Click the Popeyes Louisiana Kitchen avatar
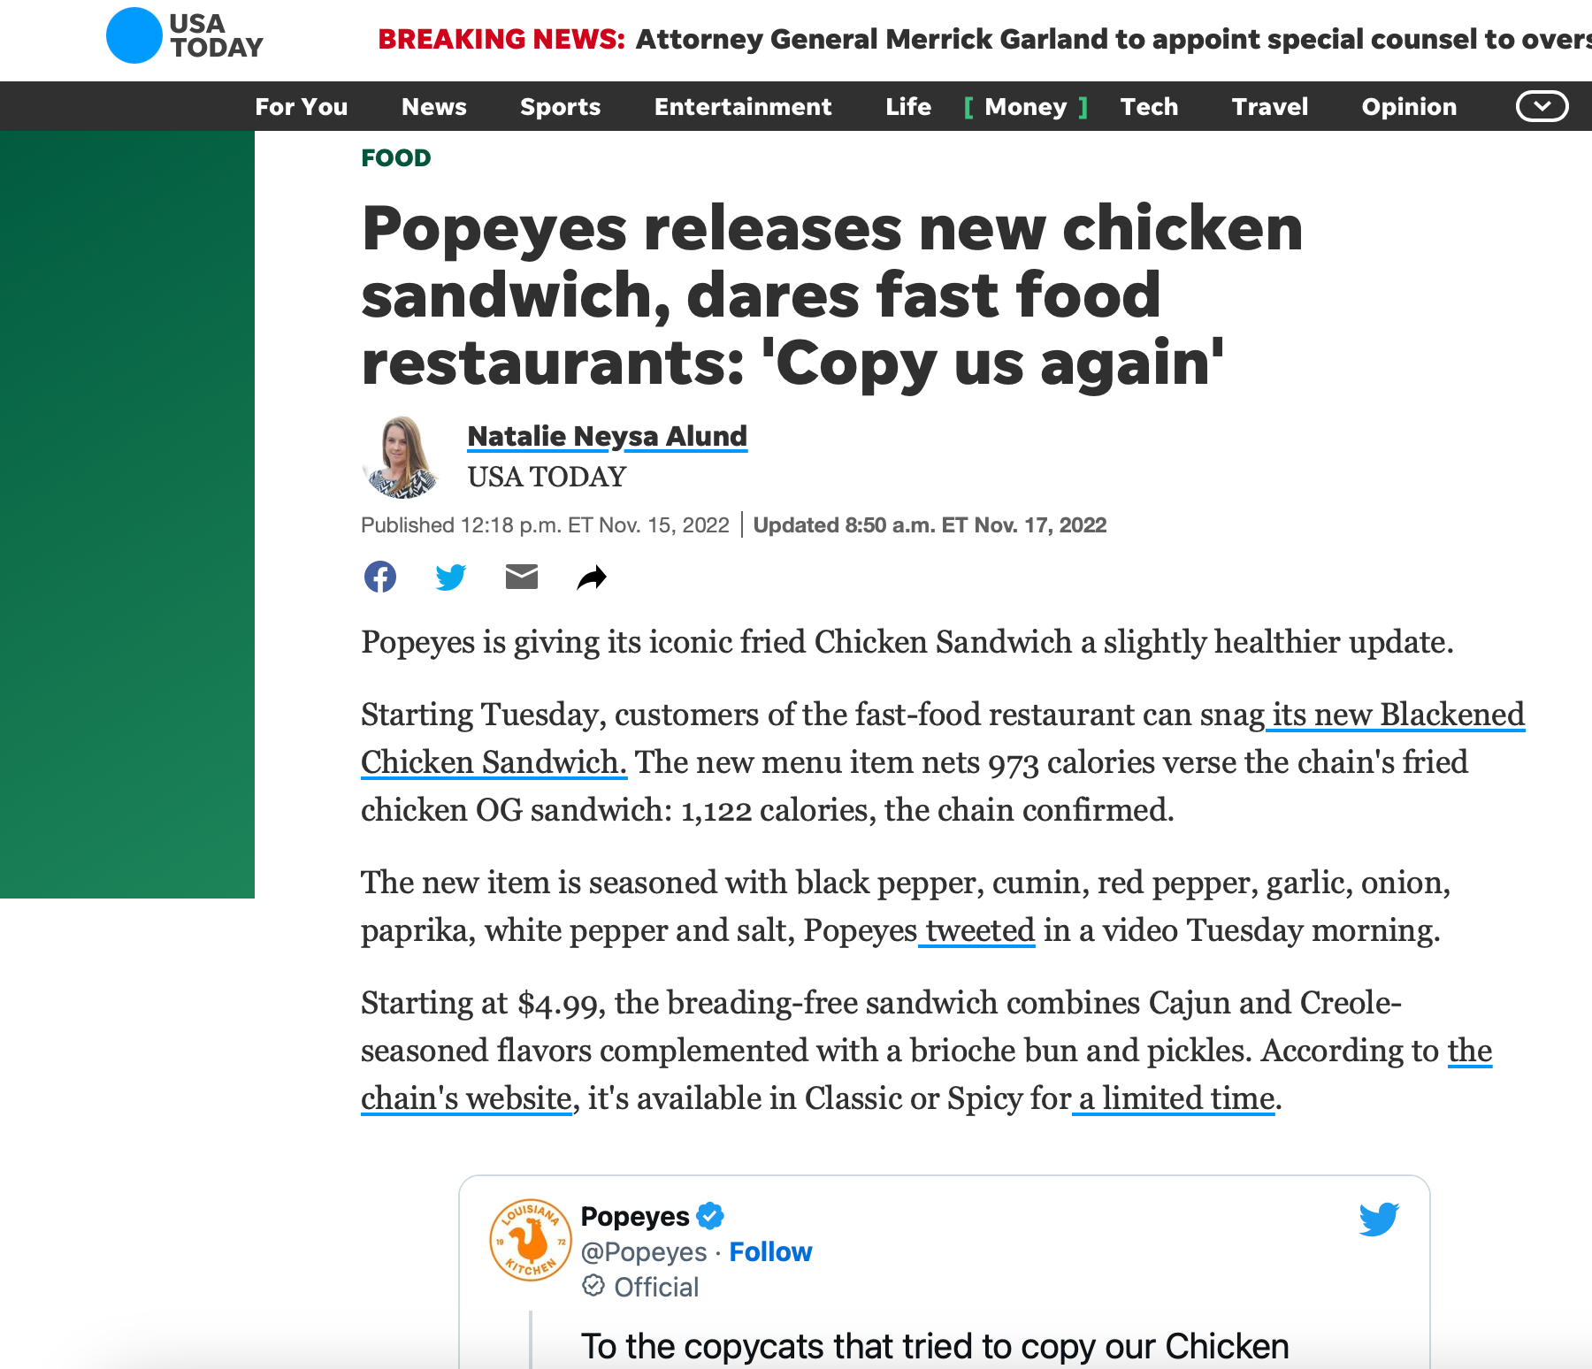The width and height of the screenshot is (1592, 1369). click(530, 1239)
